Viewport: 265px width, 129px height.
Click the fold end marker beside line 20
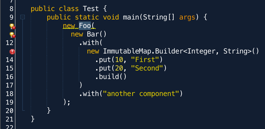point(24,110)
